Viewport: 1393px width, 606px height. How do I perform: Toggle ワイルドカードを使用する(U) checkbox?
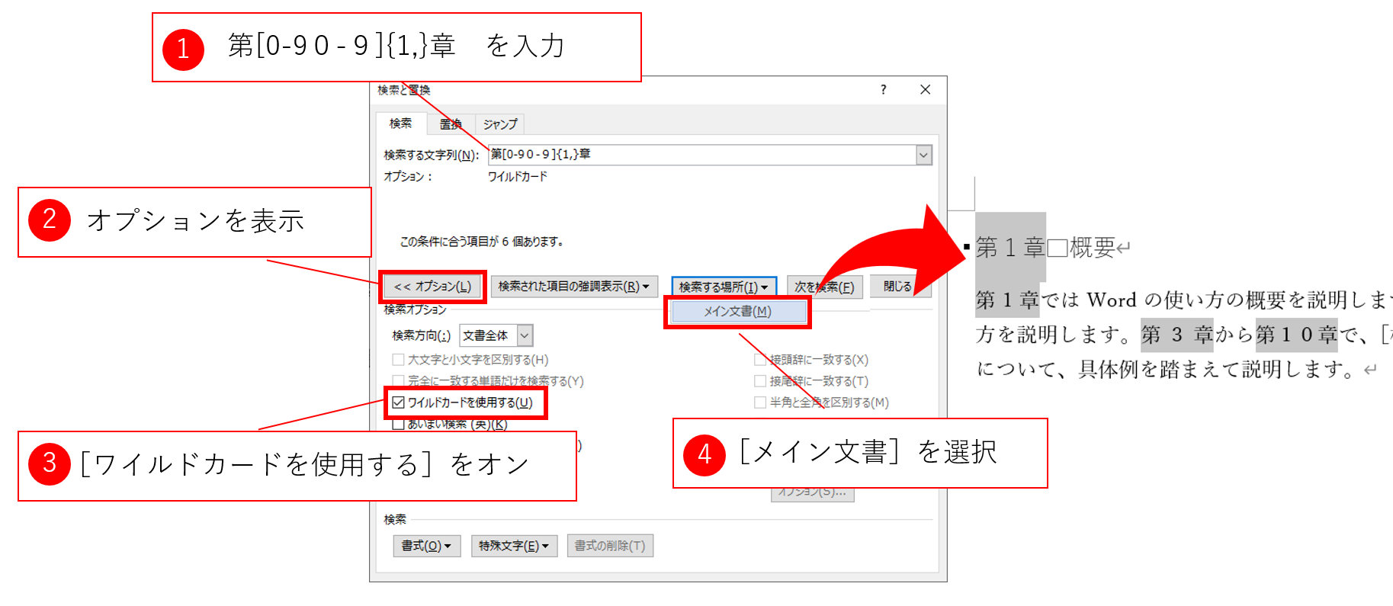tap(399, 402)
